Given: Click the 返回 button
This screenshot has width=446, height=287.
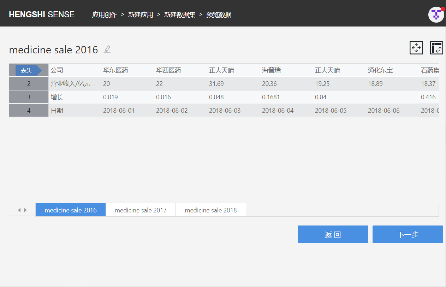Looking at the screenshot, I should point(333,234).
